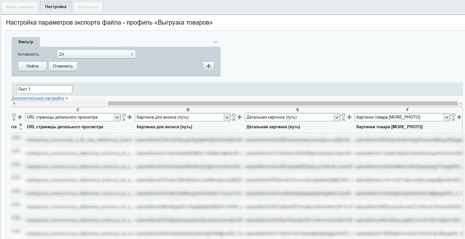The height and width of the screenshot is (239, 465).
Task: Click the bold Детальная картинка (путь) header
Action: click(x=273, y=127)
